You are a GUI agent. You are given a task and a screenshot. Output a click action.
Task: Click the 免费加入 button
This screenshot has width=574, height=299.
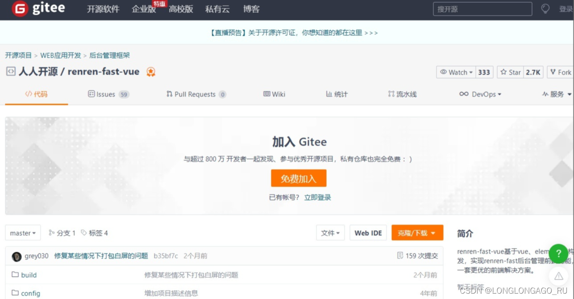click(x=299, y=178)
